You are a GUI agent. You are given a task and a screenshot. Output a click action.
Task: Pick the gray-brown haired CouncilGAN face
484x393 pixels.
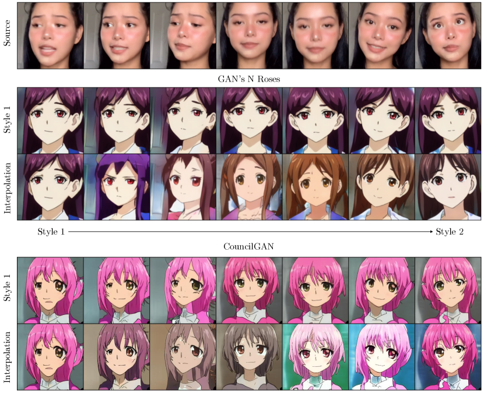pyautogui.click(x=249, y=357)
